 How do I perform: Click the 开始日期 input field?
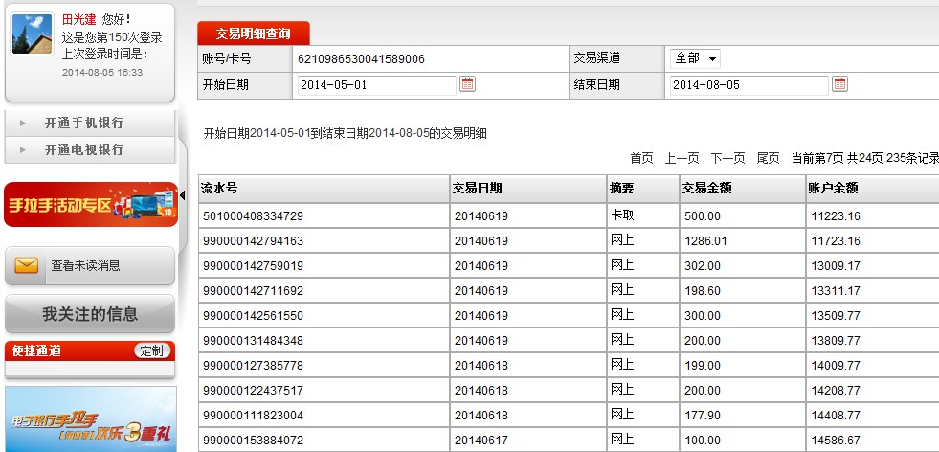[375, 85]
